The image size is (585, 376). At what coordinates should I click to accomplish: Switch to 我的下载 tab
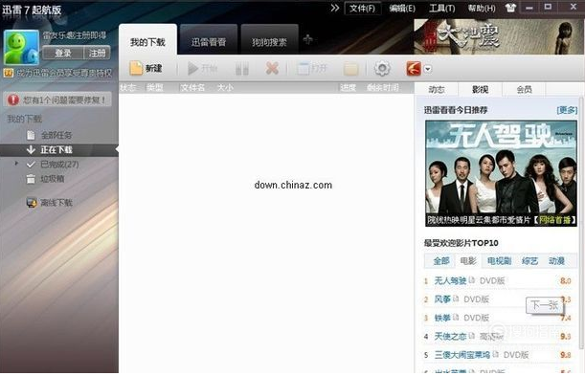147,41
